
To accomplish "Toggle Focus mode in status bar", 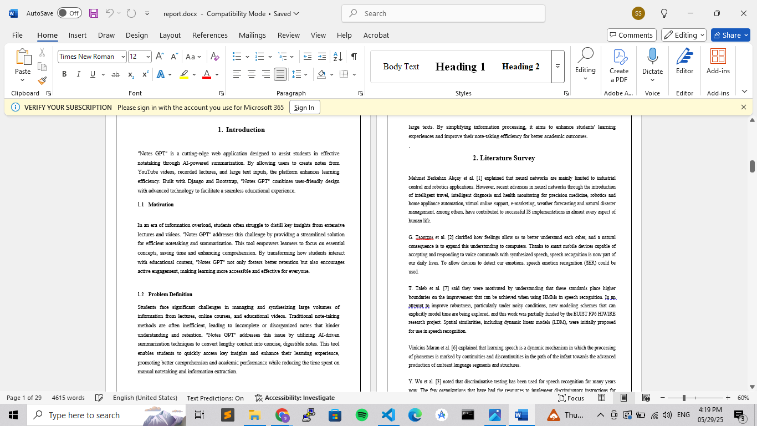I will 571,398.
